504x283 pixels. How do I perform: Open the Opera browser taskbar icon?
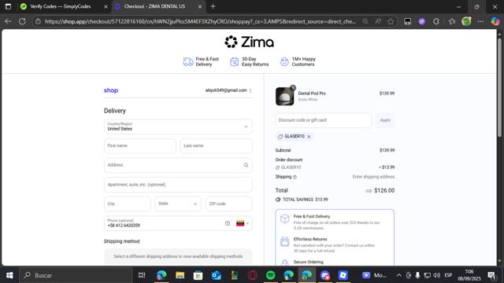[x=253, y=275]
